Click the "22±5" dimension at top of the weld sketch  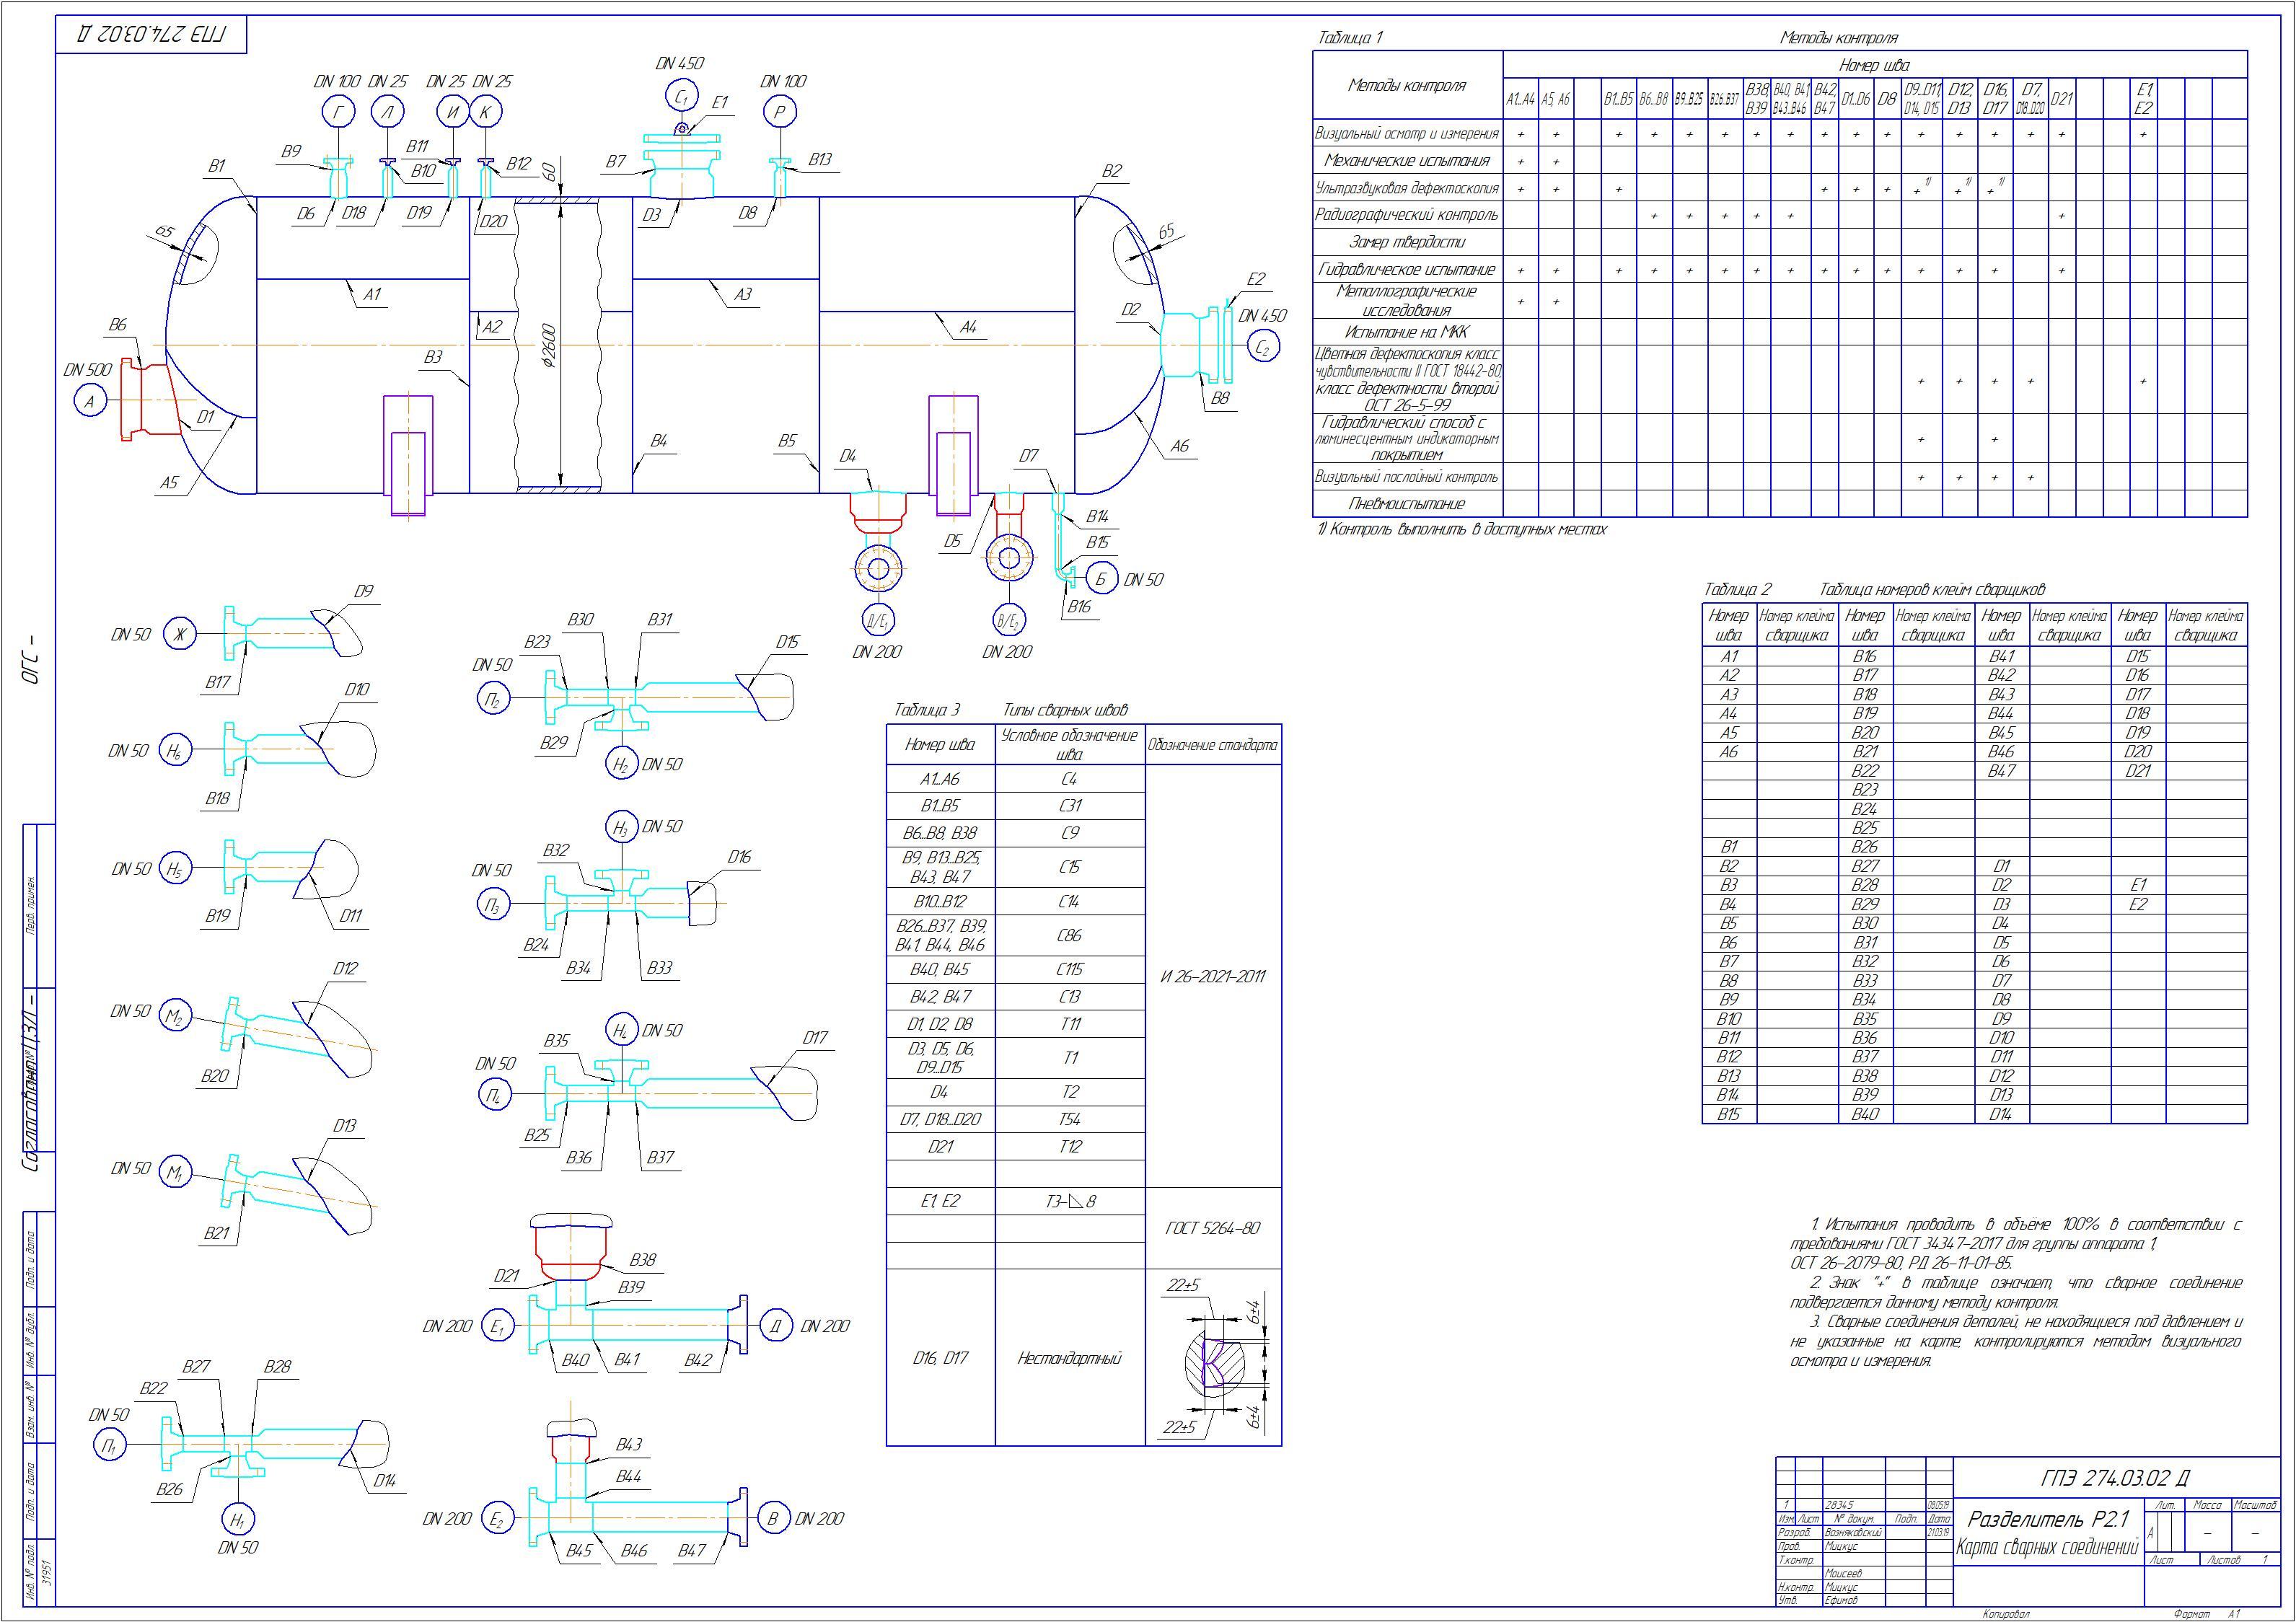1183,1286
